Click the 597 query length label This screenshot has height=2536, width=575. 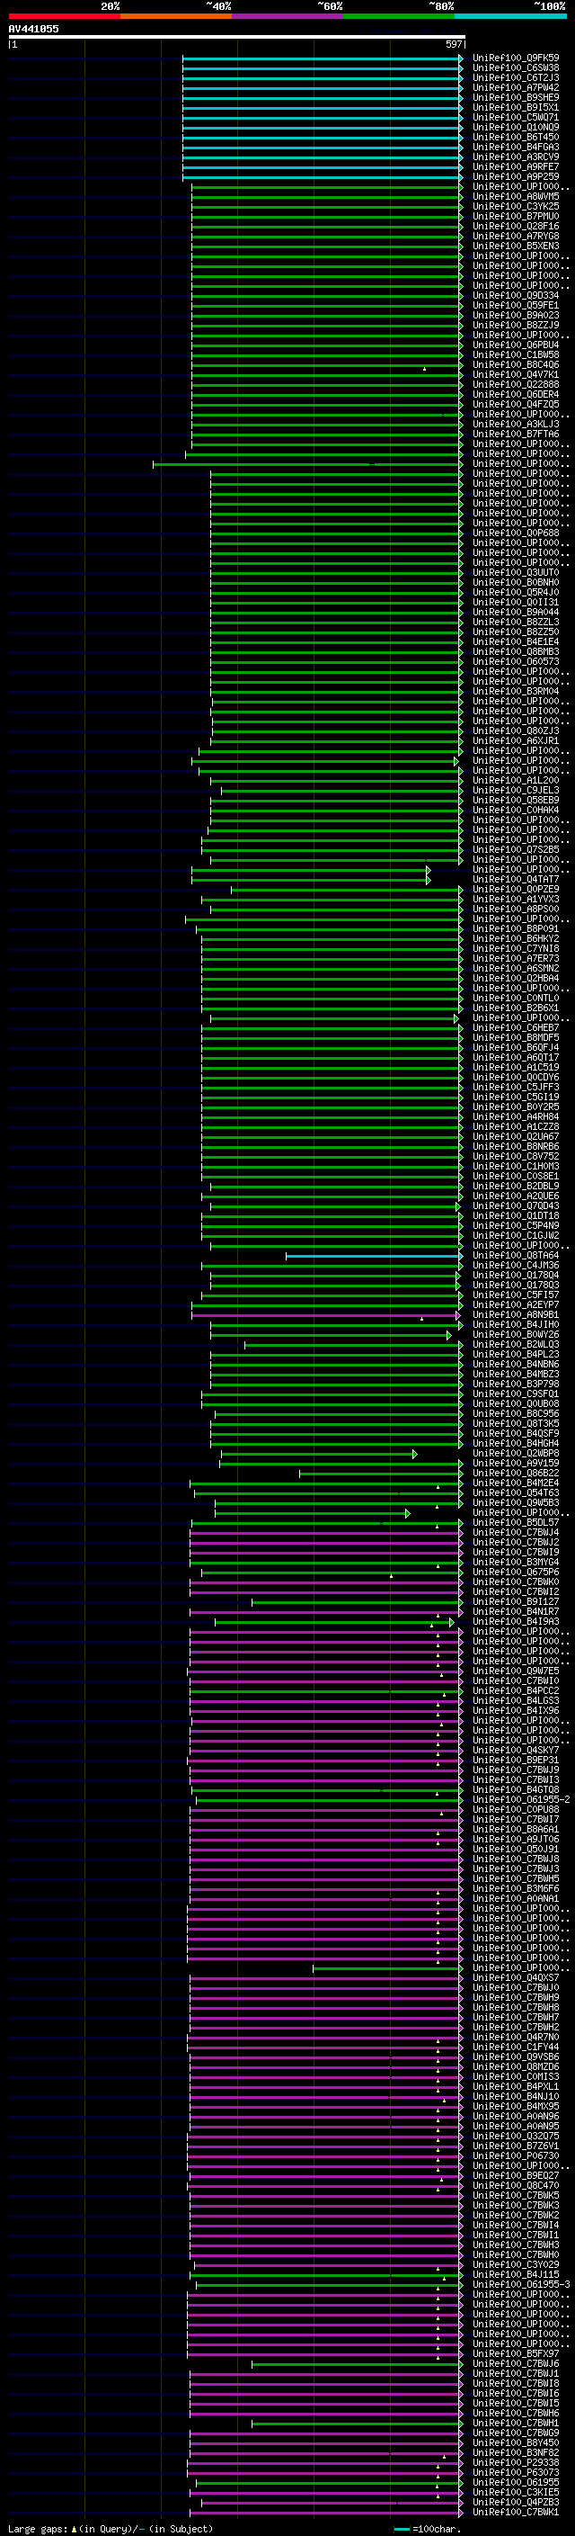click(453, 44)
